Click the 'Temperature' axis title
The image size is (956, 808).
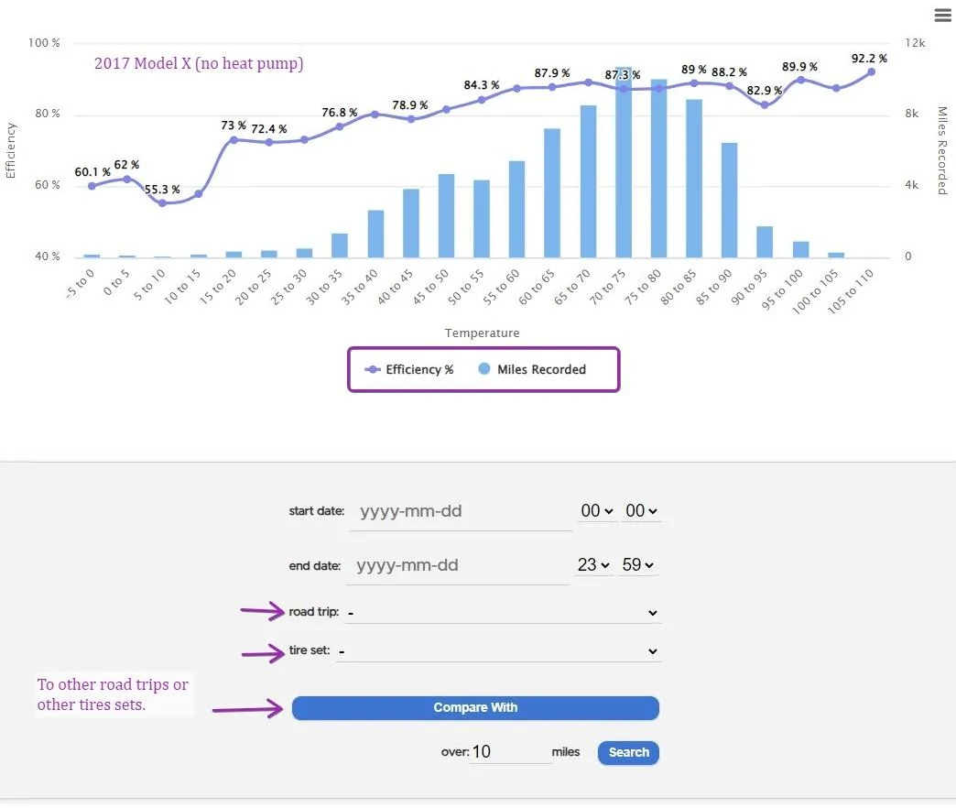click(483, 333)
